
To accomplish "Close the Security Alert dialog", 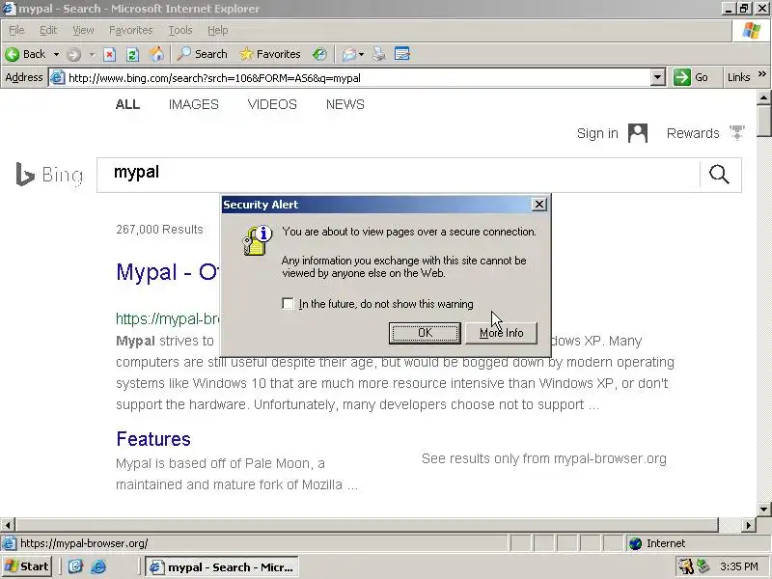I will (x=539, y=205).
